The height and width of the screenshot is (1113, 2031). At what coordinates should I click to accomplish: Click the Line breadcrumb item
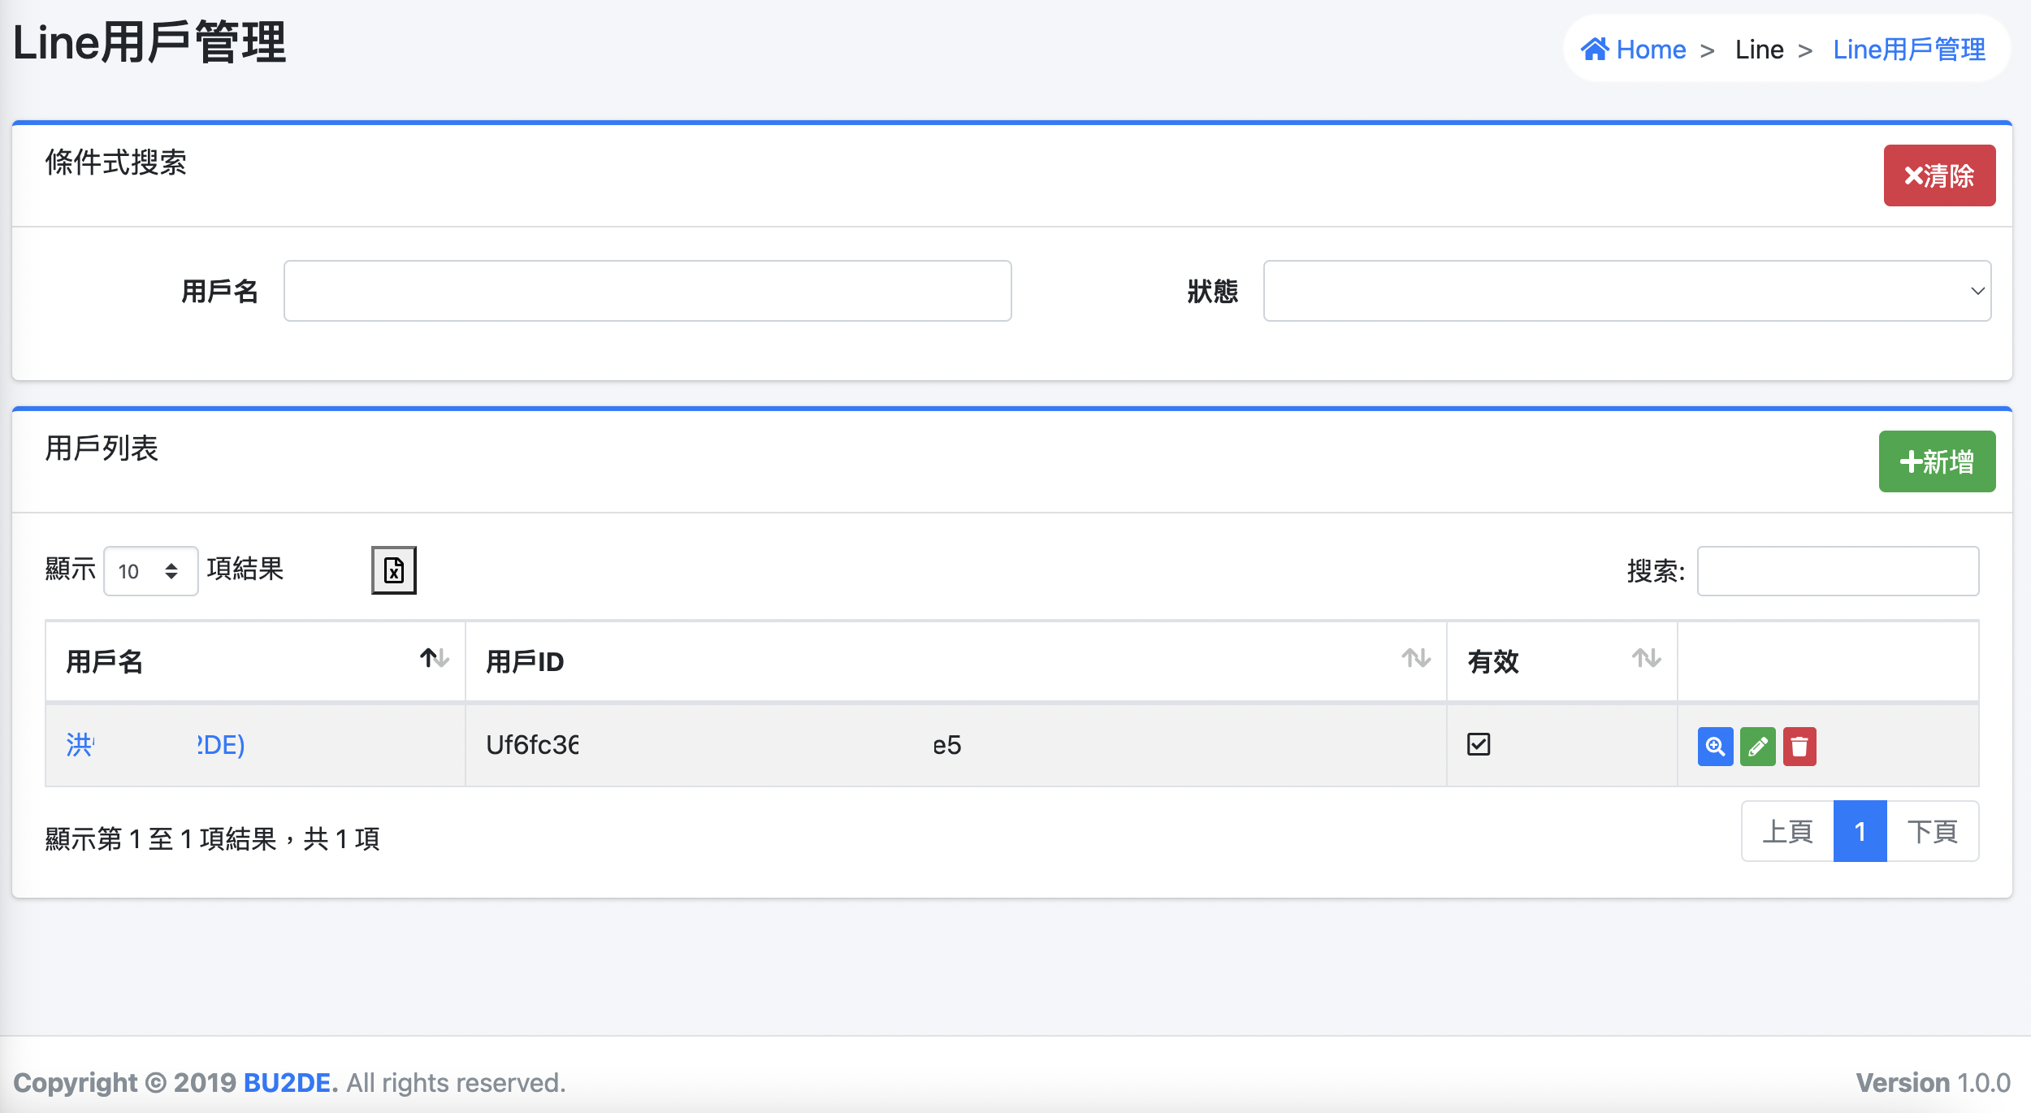[1759, 50]
